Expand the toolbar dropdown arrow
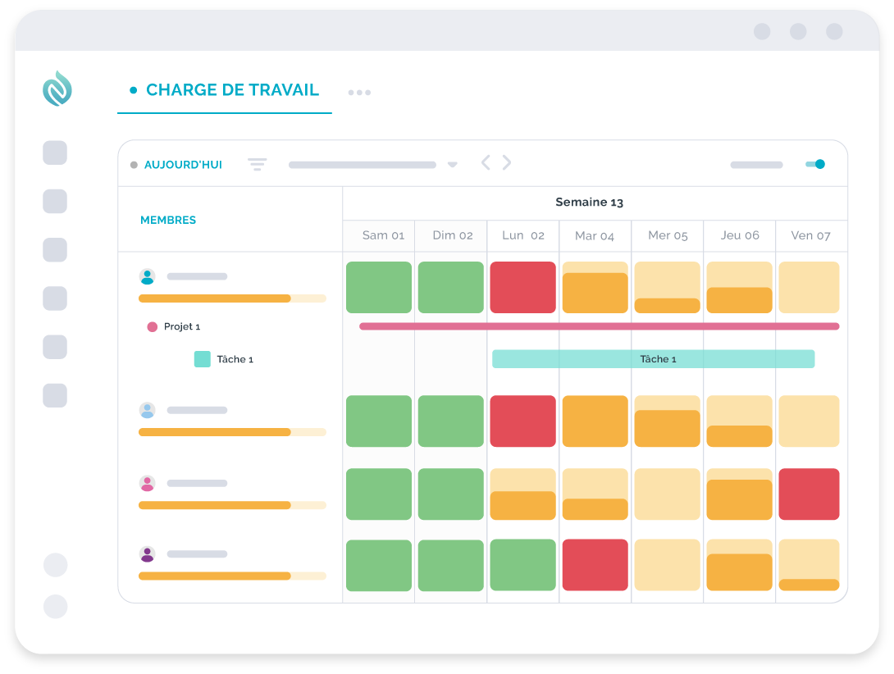Viewport: 894px width, 674px height. (452, 165)
